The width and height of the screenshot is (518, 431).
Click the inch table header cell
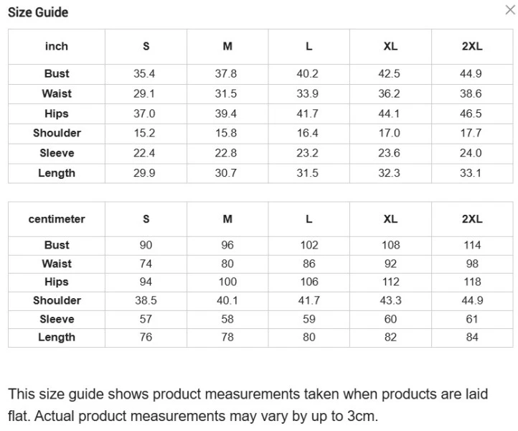[57, 46]
